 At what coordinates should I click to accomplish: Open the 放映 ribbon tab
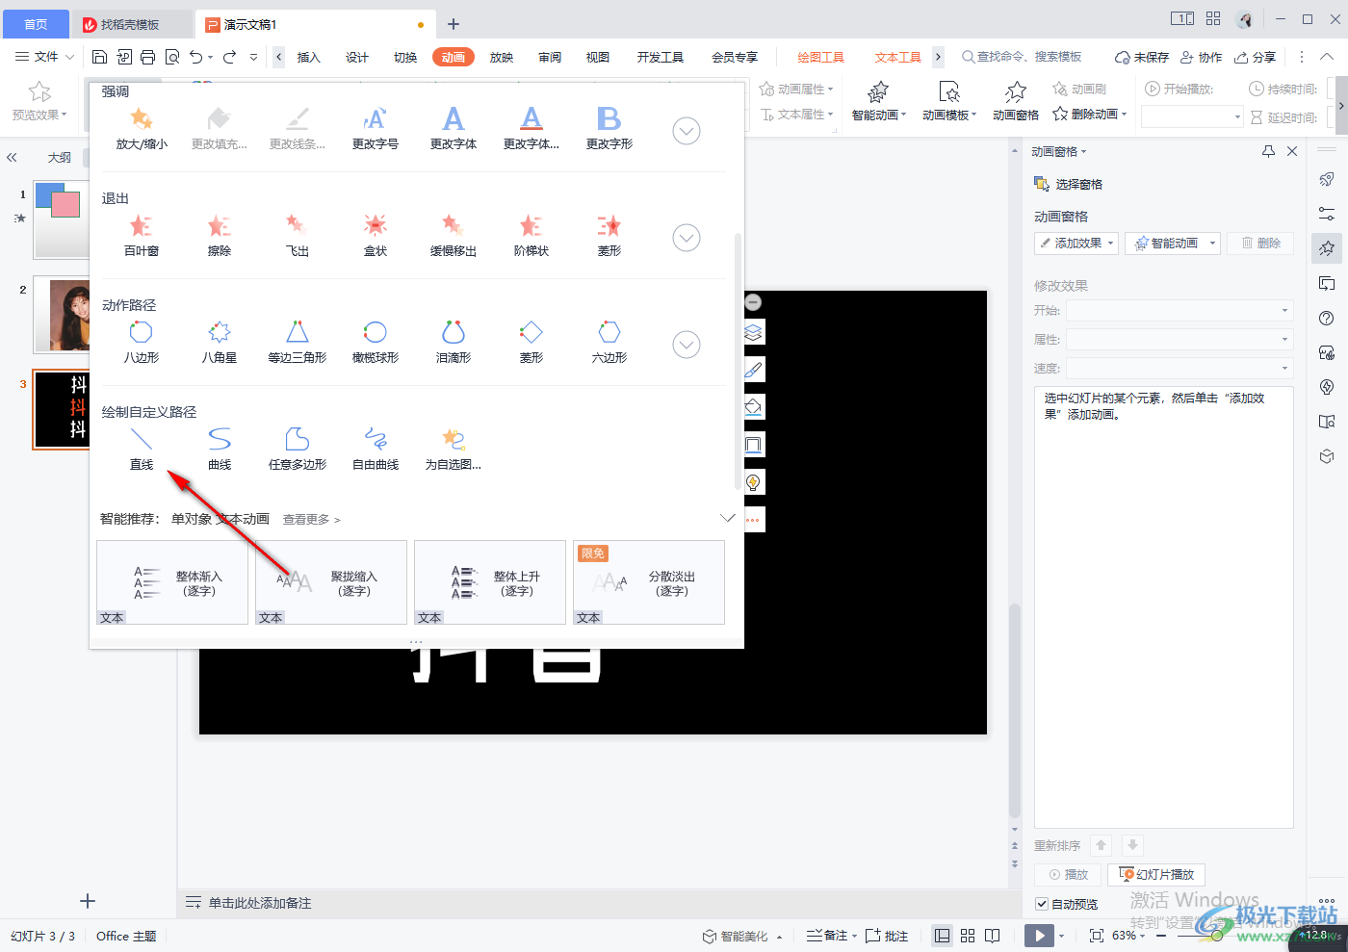point(502,58)
